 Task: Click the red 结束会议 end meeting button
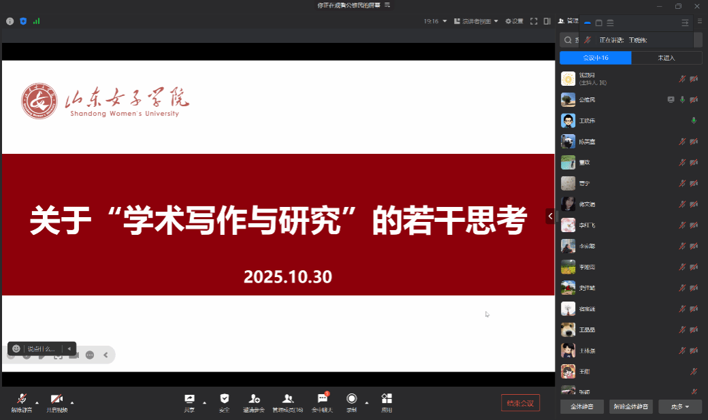click(x=521, y=403)
